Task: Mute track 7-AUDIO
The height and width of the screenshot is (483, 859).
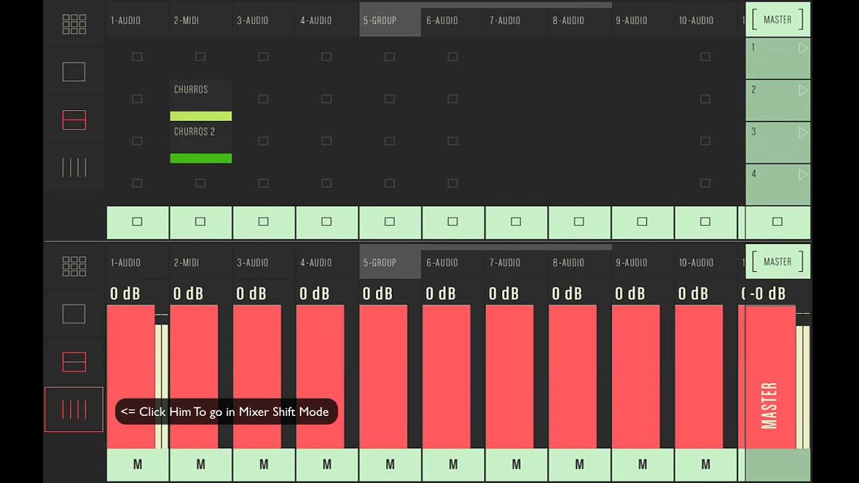Action: 516,464
